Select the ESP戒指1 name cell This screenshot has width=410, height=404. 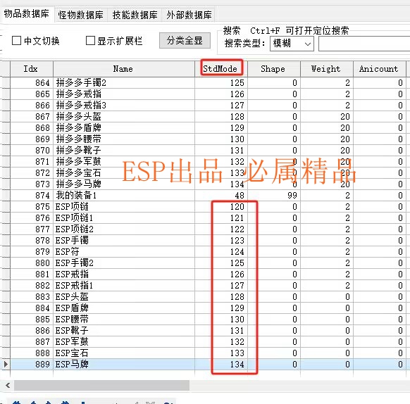[x=124, y=285]
